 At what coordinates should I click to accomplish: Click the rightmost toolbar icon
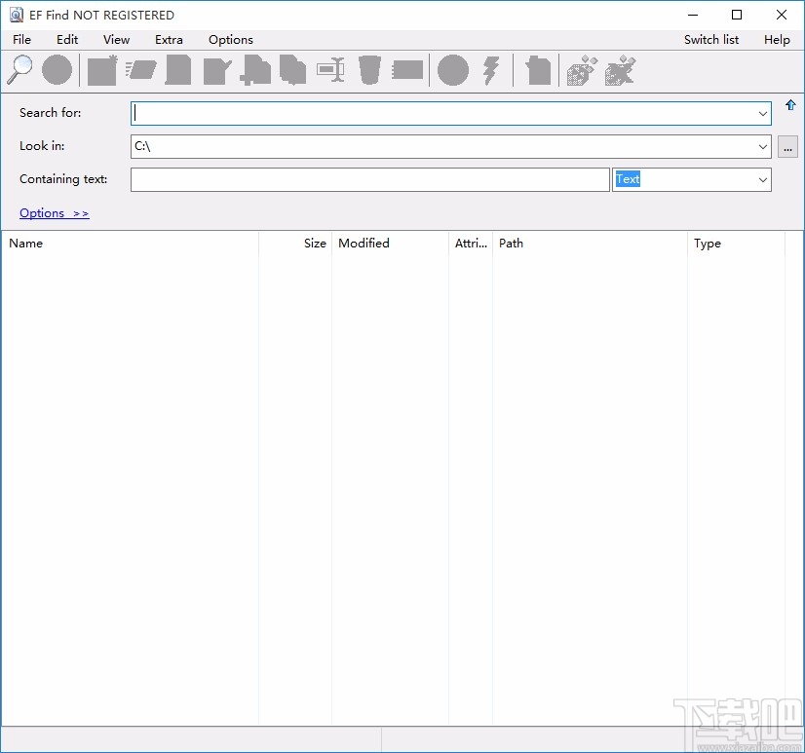(620, 70)
